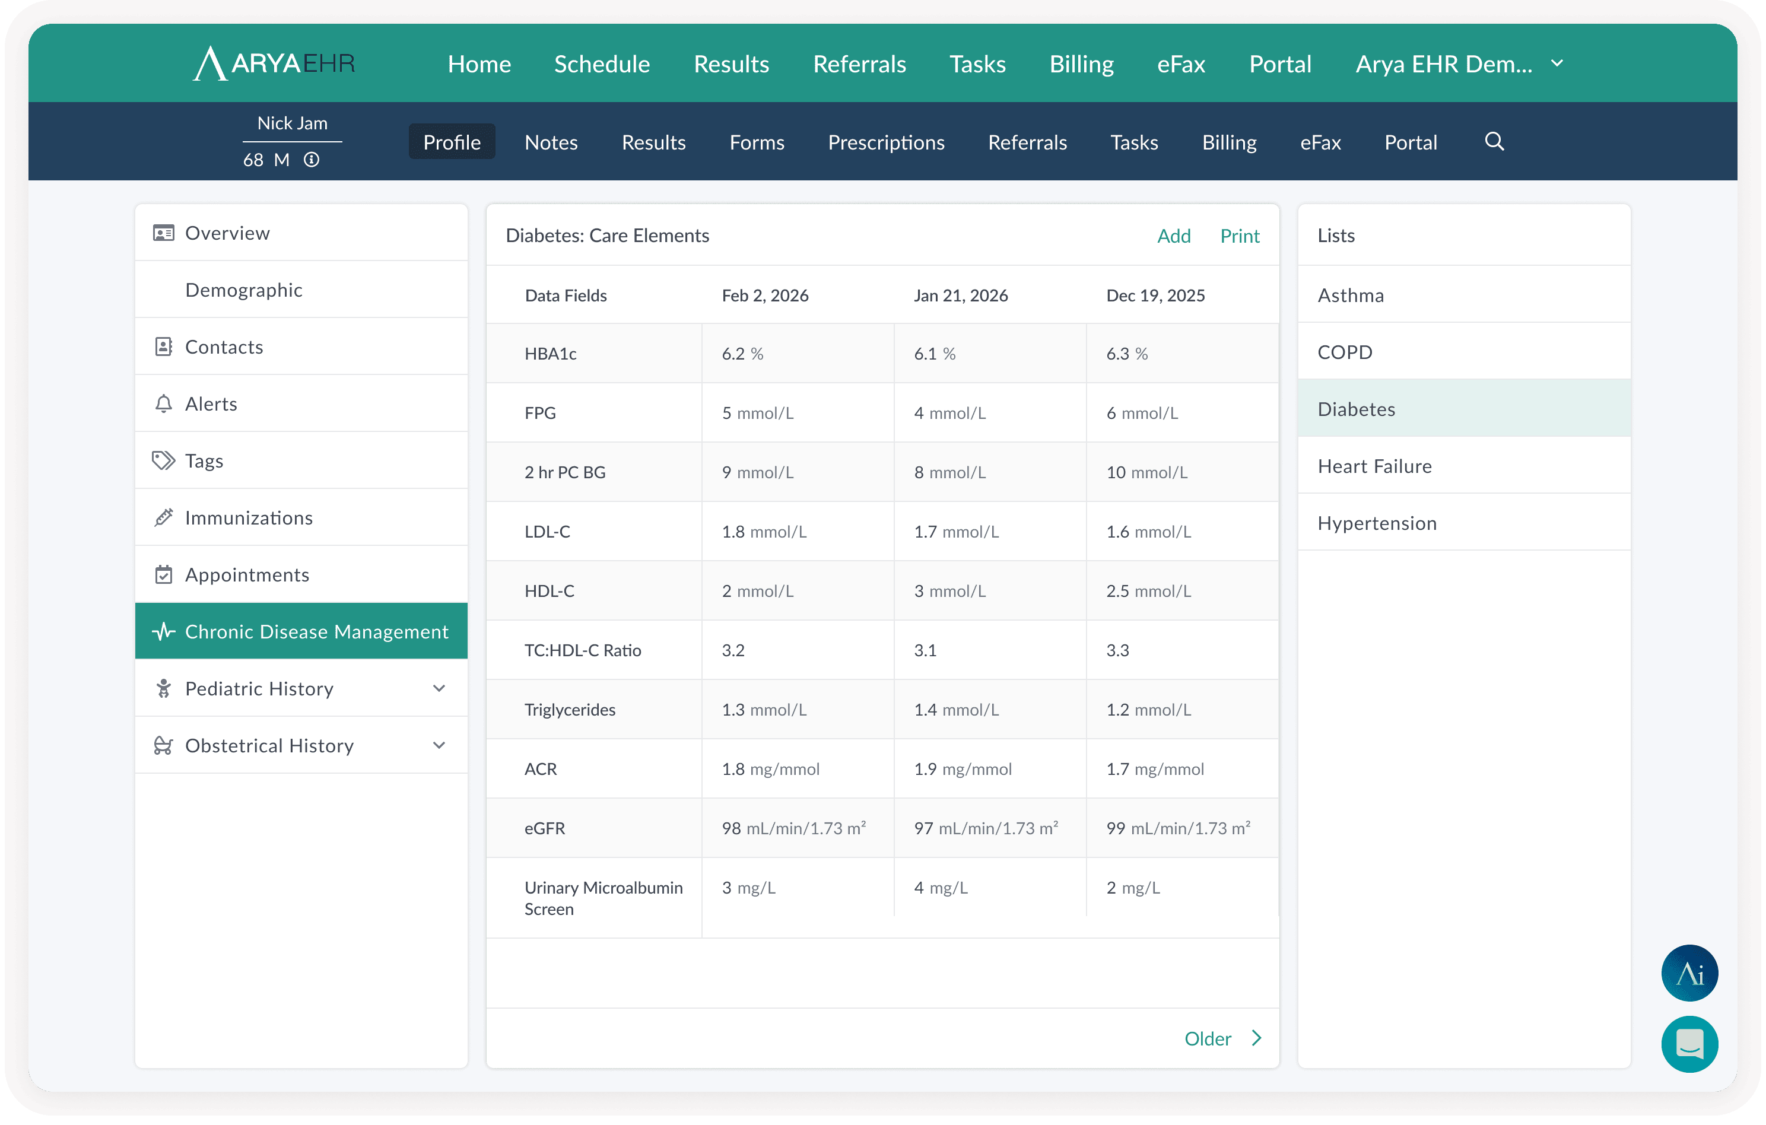Open Contacts in the sidebar
Image resolution: width=1766 pixels, height=1125 pixels.
pos(301,346)
